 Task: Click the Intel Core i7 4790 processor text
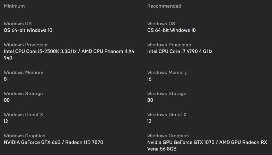pos(179,51)
